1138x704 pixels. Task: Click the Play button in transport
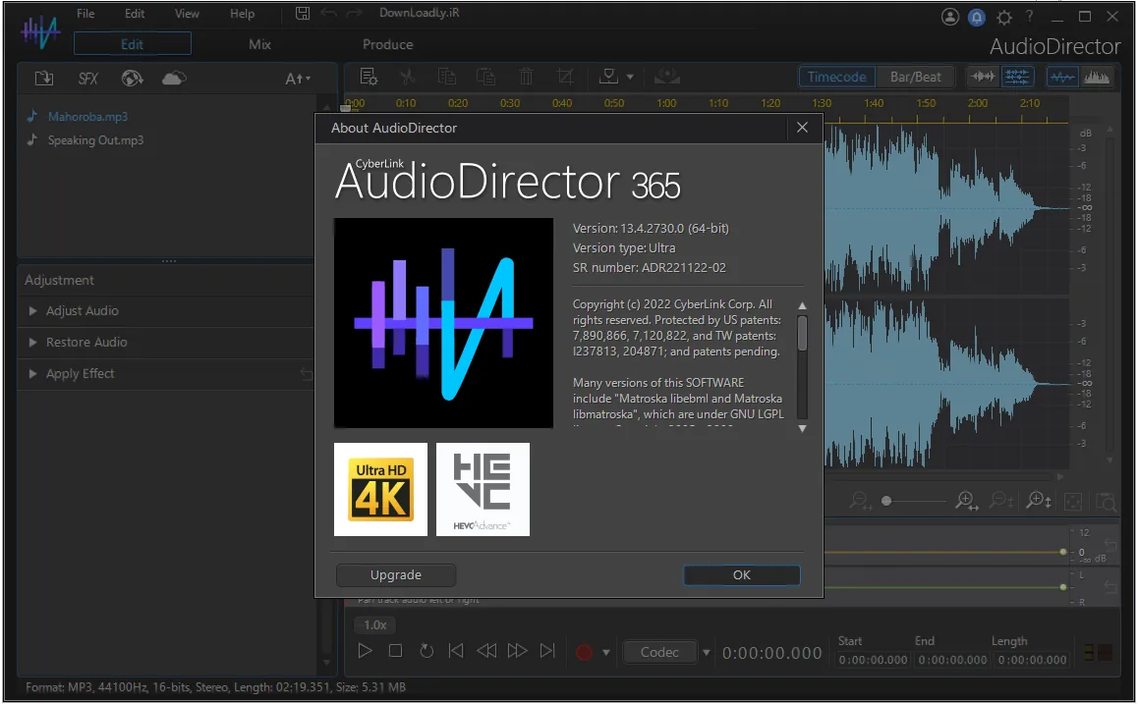click(365, 650)
